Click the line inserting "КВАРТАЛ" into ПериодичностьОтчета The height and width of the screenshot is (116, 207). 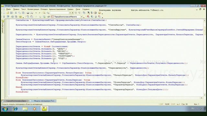[x=44, y=54]
